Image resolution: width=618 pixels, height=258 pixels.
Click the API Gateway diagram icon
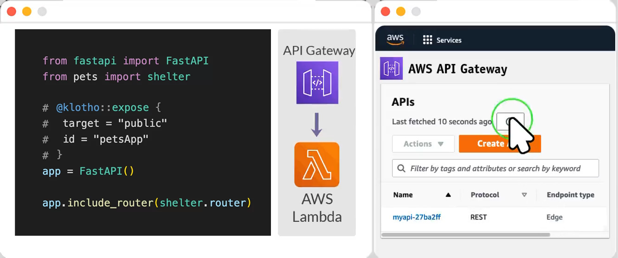(317, 83)
